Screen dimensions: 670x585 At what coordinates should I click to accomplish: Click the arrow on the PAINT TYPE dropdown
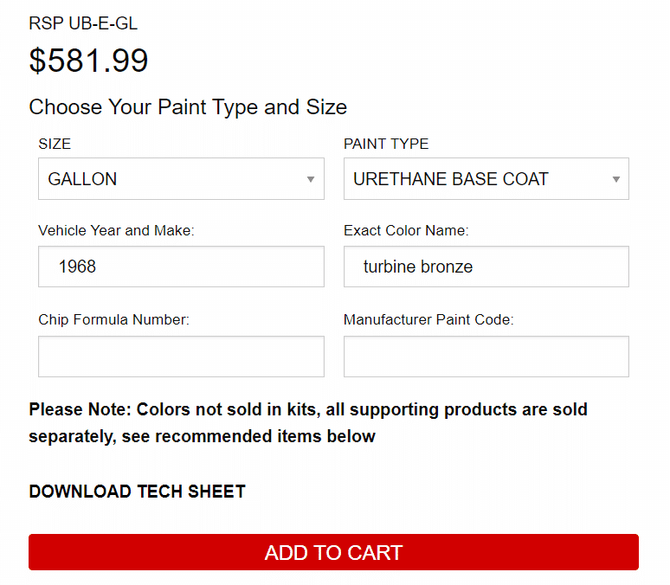tap(615, 180)
